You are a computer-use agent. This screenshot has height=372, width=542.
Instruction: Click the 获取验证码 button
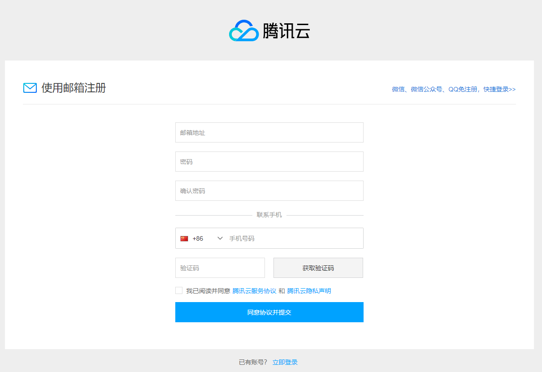(x=318, y=268)
